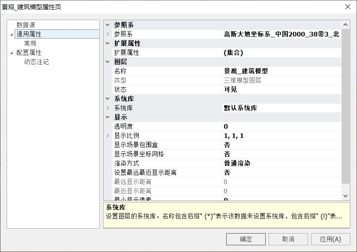Apply changes with 应用(A) button

(330, 239)
